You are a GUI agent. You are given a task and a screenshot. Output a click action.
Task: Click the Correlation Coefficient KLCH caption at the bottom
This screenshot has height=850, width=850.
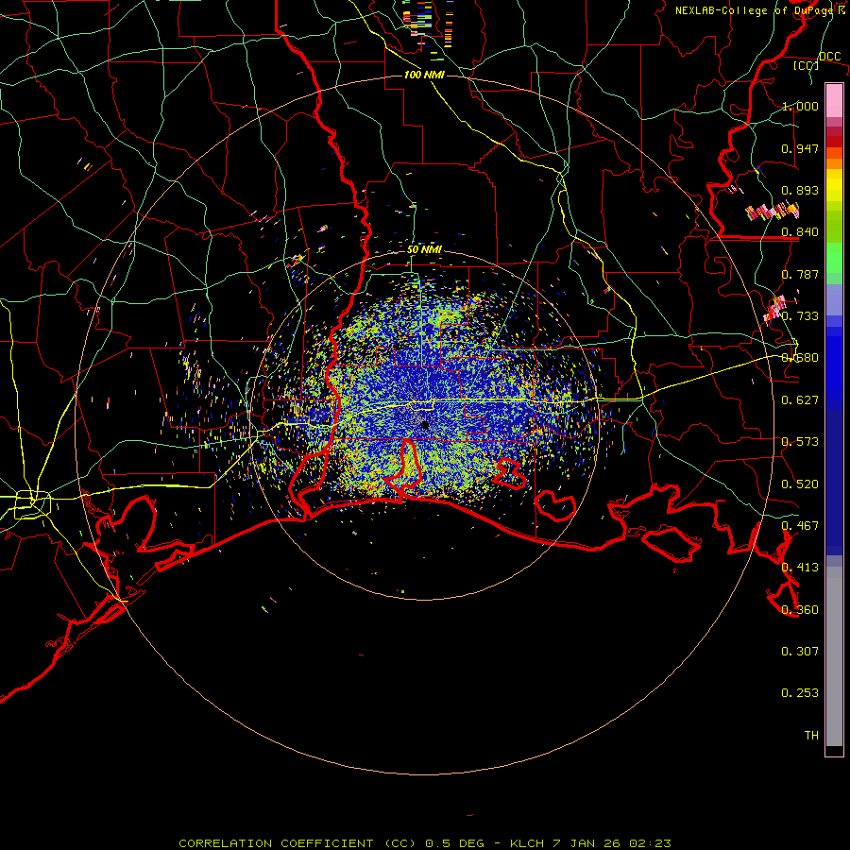pyautogui.click(x=425, y=843)
